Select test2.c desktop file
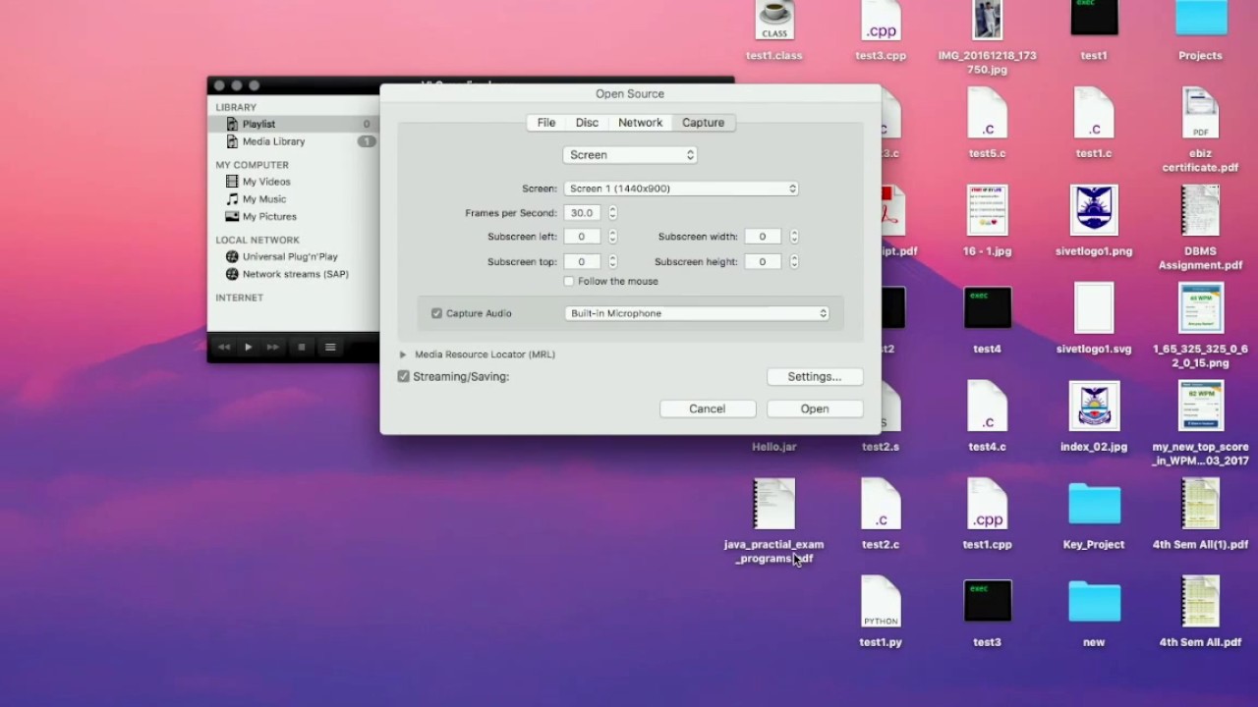The image size is (1258, 707). [x=881, y=515]
